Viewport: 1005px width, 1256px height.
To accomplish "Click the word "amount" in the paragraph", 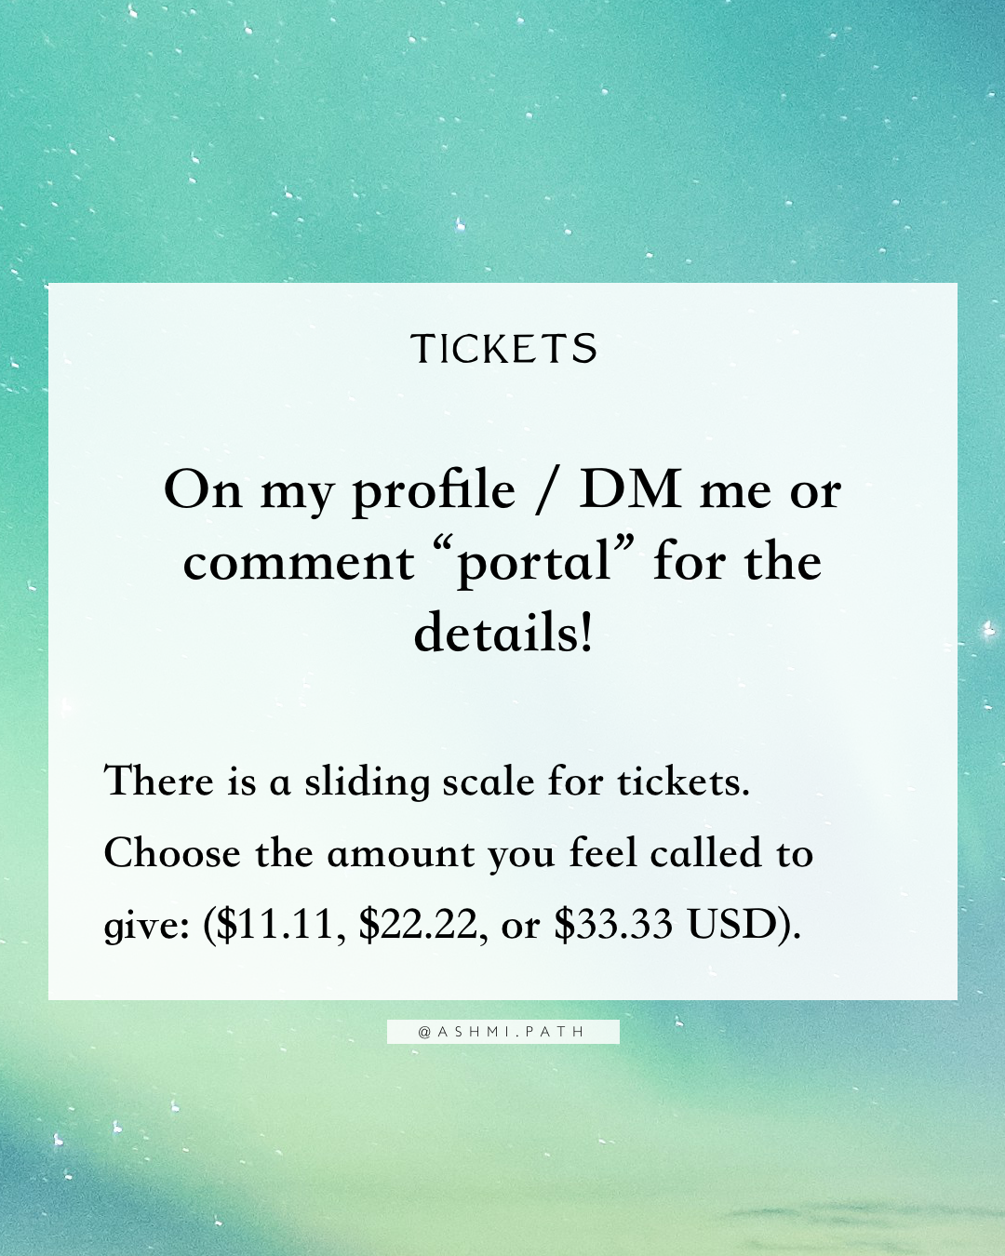I will 402,855.
